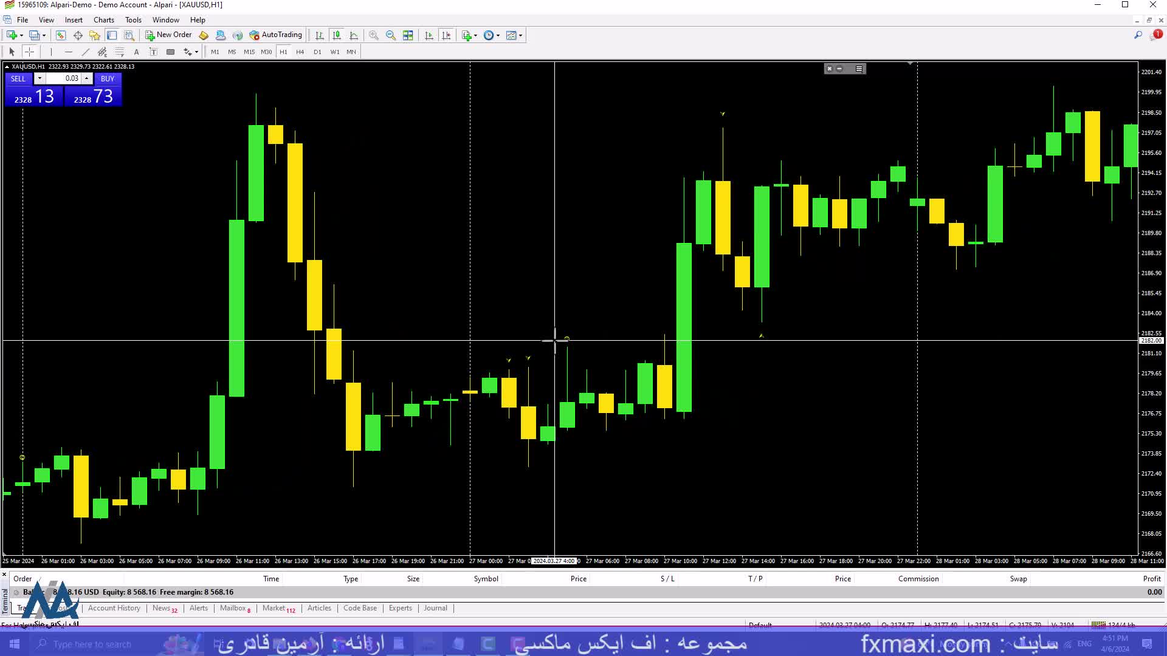Increase lot volume with up arrow

(87, 78)
